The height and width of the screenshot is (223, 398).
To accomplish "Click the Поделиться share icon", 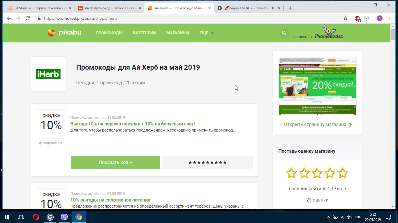I will [40, 143].
